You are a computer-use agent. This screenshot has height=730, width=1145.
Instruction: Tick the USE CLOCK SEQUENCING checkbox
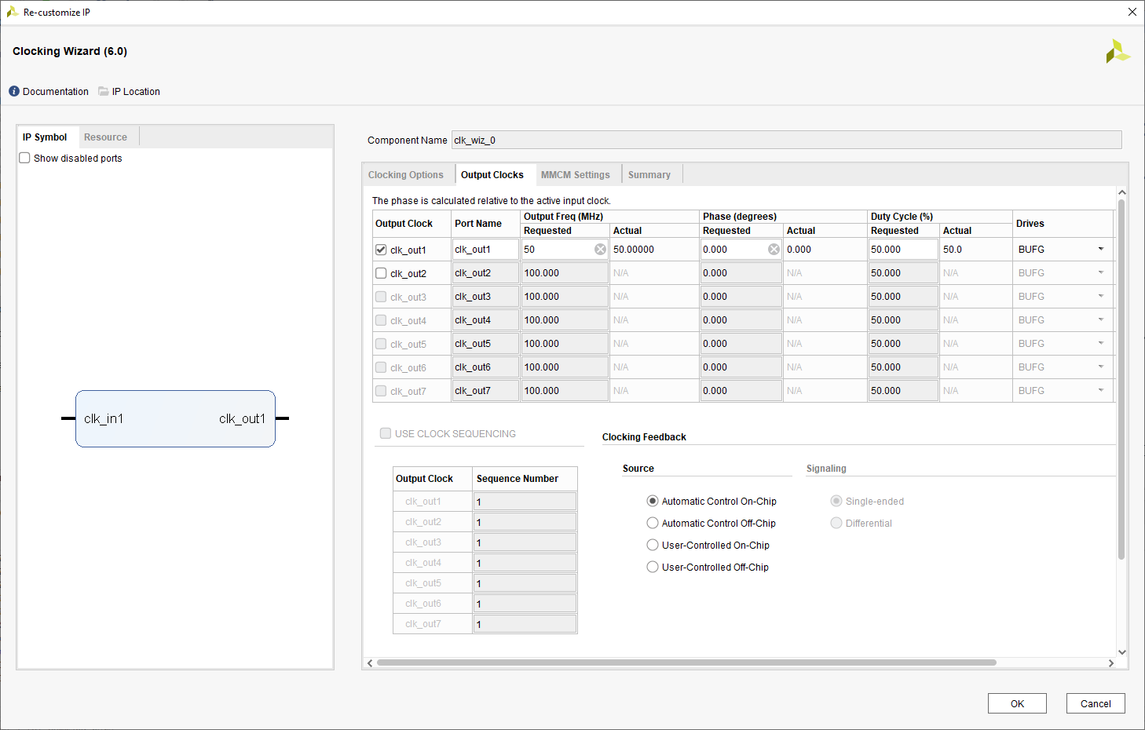click(386, 433)
